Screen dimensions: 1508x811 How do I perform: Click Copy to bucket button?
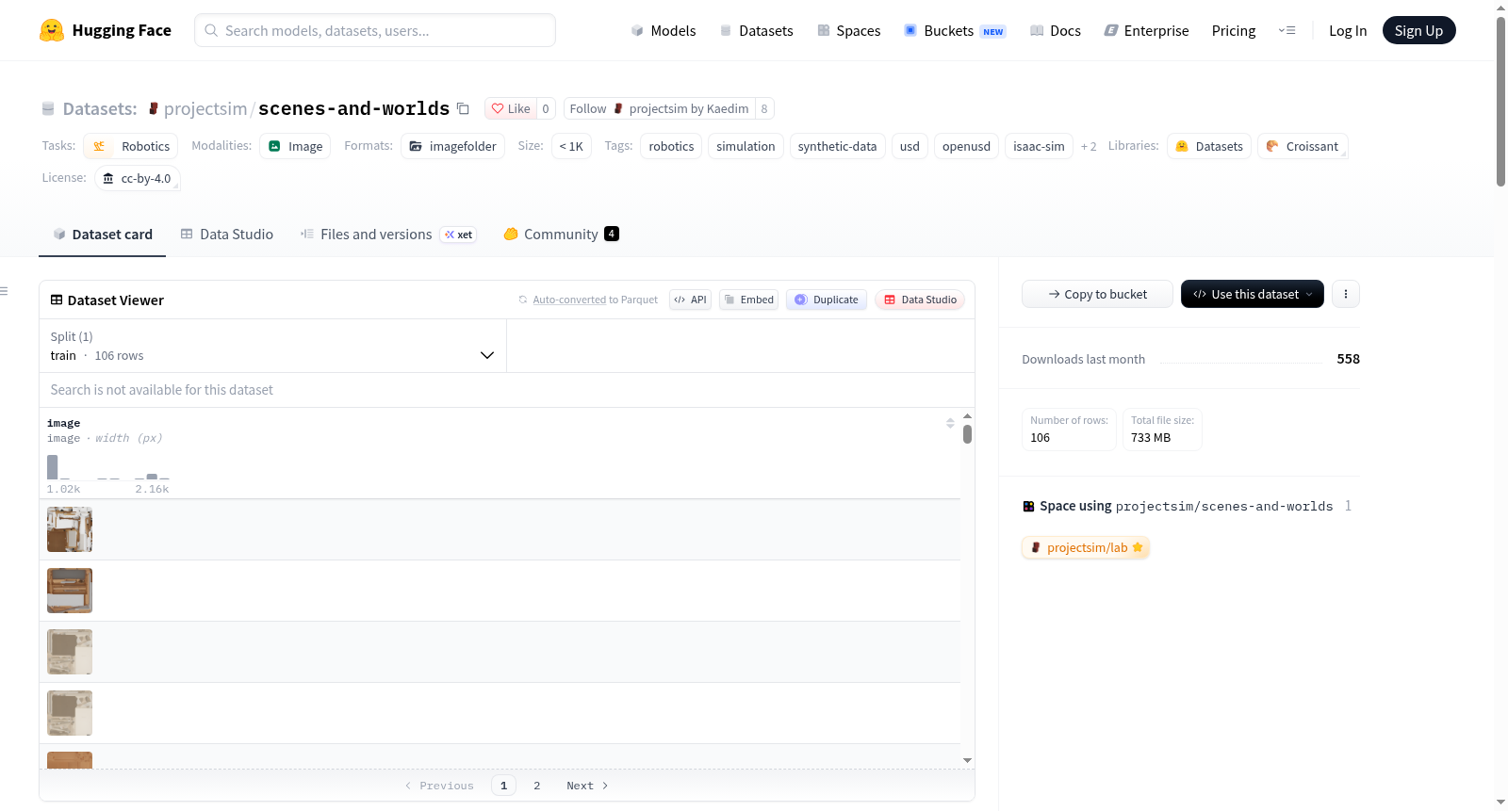point(1097,294)
